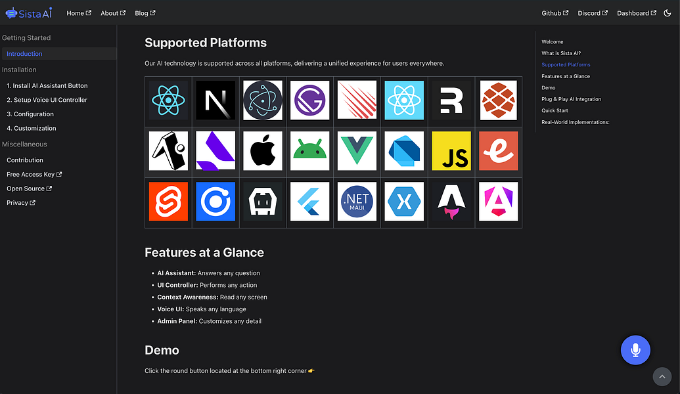The image size is (680, 394).
Task: Open the Github link in navbar
Action: point(555,13)
